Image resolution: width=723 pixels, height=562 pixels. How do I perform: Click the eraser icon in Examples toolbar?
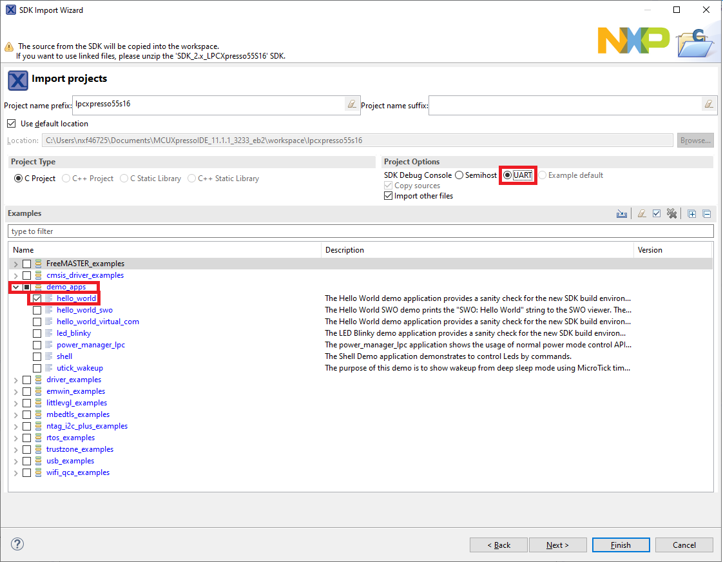tap(642, 214)
